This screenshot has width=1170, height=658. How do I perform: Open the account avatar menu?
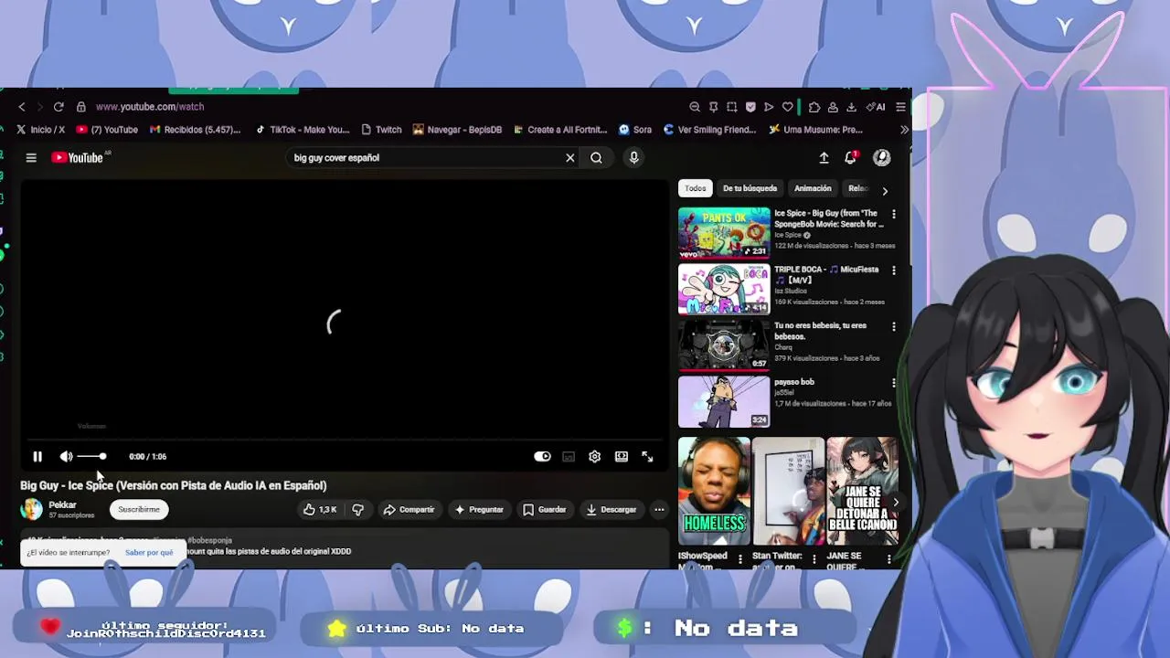click(881, 157)
